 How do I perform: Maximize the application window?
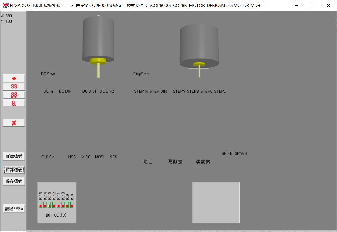tap(312, 5)
